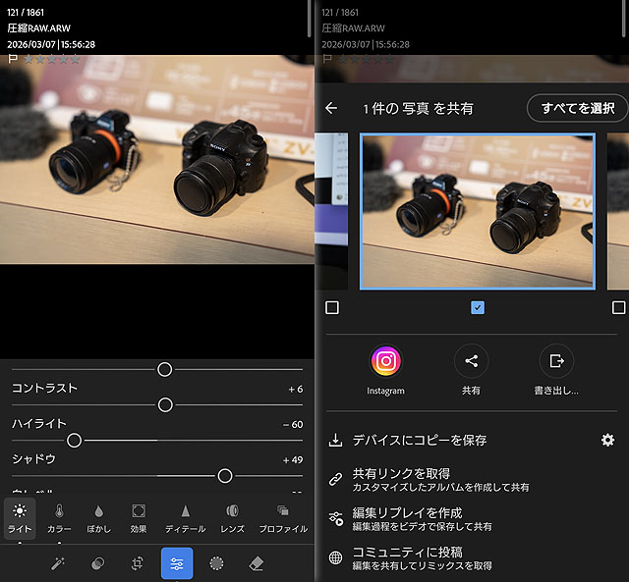Tap the magic wand quick actions tool
This screenshot has width=629, height=582.
(58, 563)
